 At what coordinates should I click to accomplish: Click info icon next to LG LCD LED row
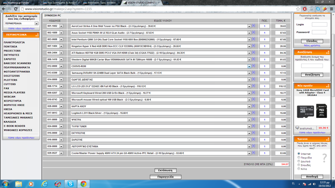pos(253,86)
